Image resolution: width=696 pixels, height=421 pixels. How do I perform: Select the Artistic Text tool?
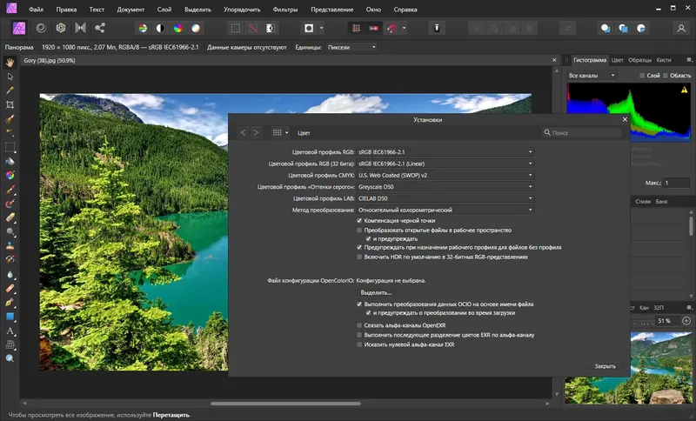pos(10,331)
